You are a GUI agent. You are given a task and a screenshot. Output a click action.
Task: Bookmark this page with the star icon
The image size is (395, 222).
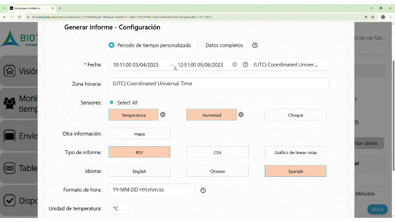(x=373, y=17)
